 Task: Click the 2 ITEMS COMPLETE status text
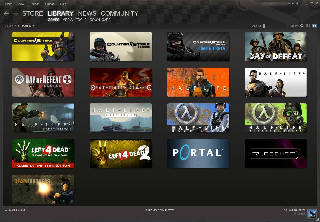click(x=159, y=210)
